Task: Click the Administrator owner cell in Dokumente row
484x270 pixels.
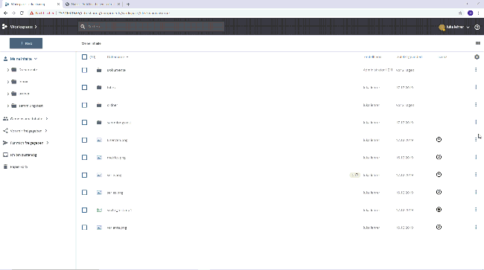Action: pyautogui.click(x=378, y=70)
